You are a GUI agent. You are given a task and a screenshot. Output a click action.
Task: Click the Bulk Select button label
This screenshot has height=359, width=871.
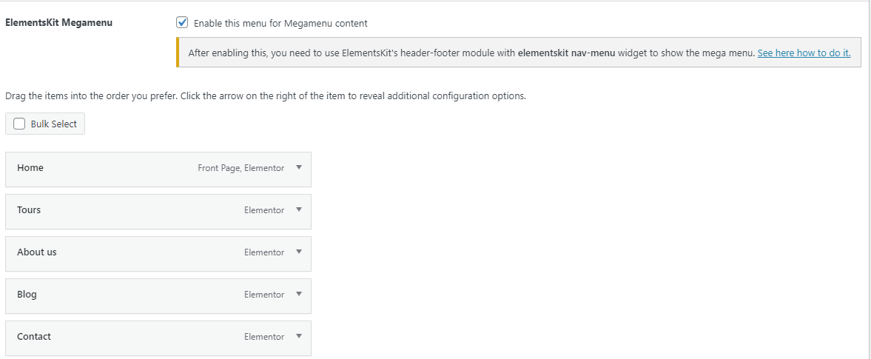click(54, 124)
